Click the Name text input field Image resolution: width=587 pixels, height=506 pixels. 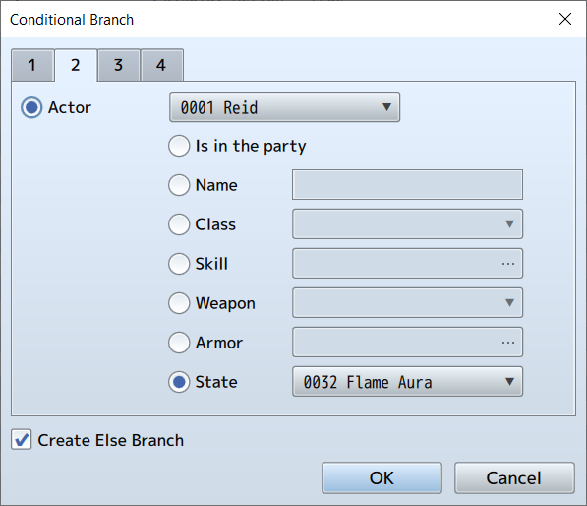(407, 185)
